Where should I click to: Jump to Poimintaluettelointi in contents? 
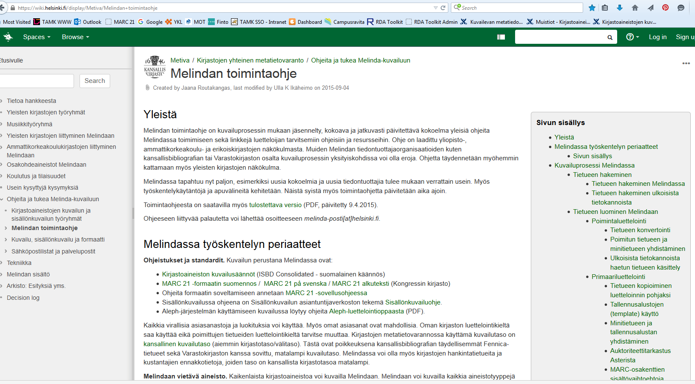coord(619,221)
